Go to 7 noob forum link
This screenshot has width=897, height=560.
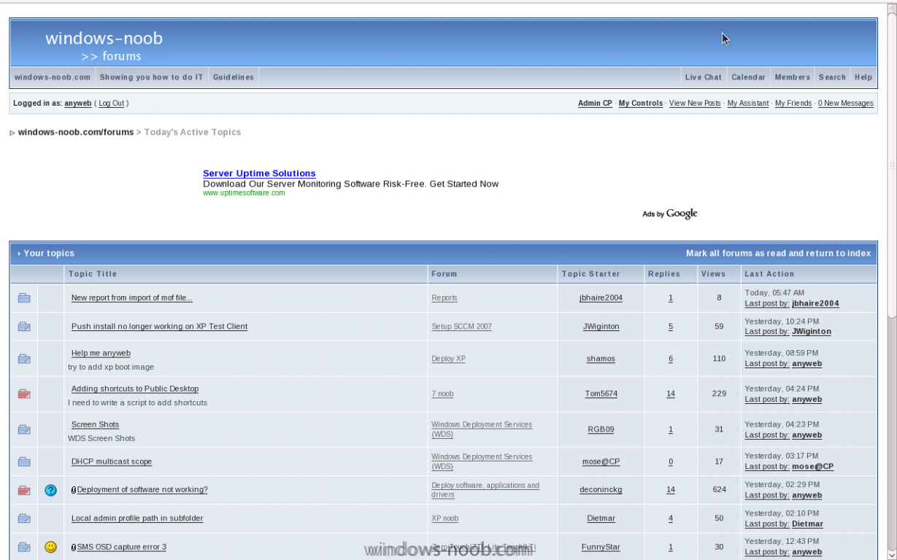442,394
